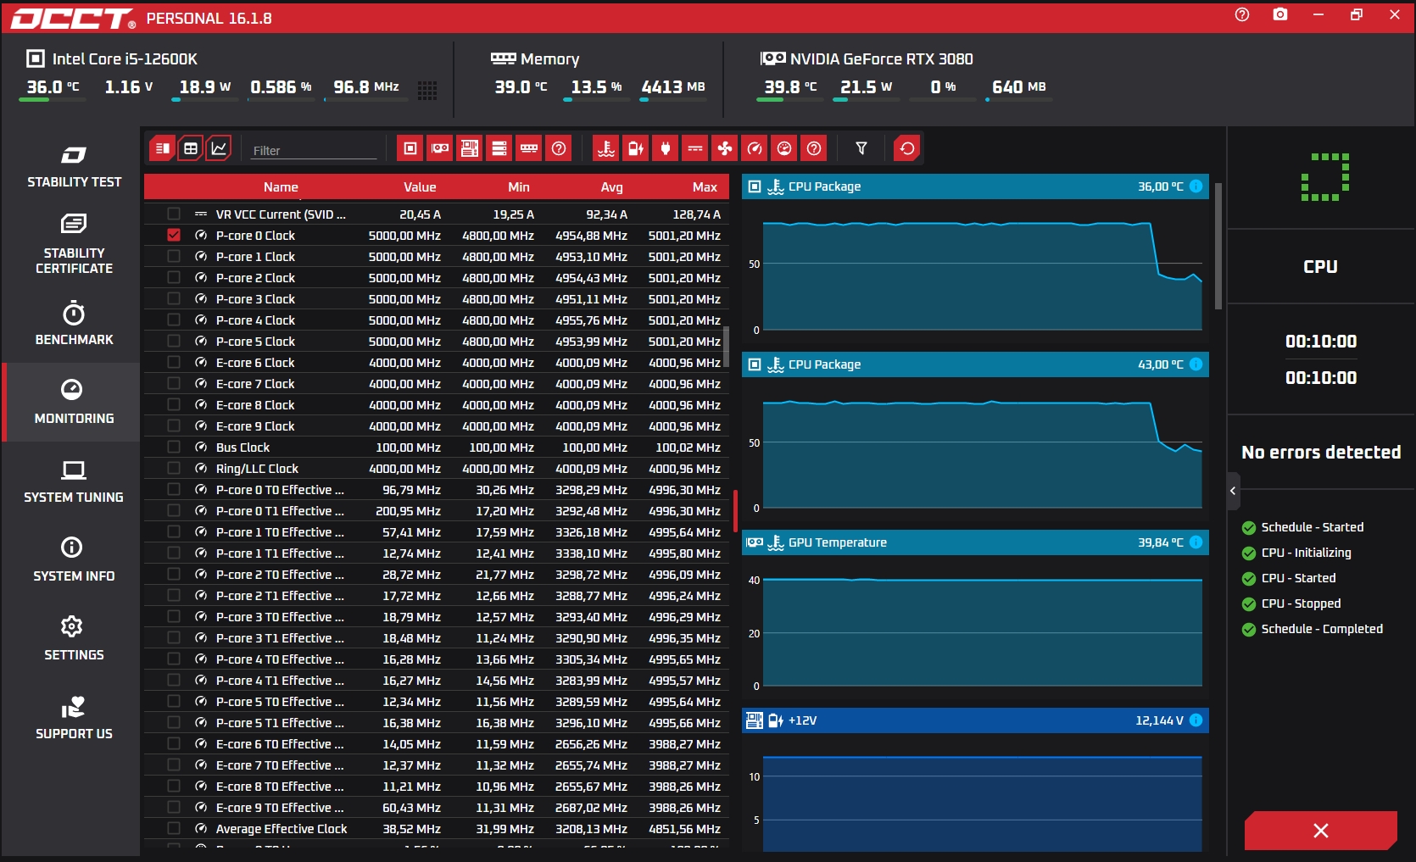Screen dimensions: 1416x862
Task: Tick the E-core 6 Clock checkbox
Action: pyautogui.click(x=174, y=362)
